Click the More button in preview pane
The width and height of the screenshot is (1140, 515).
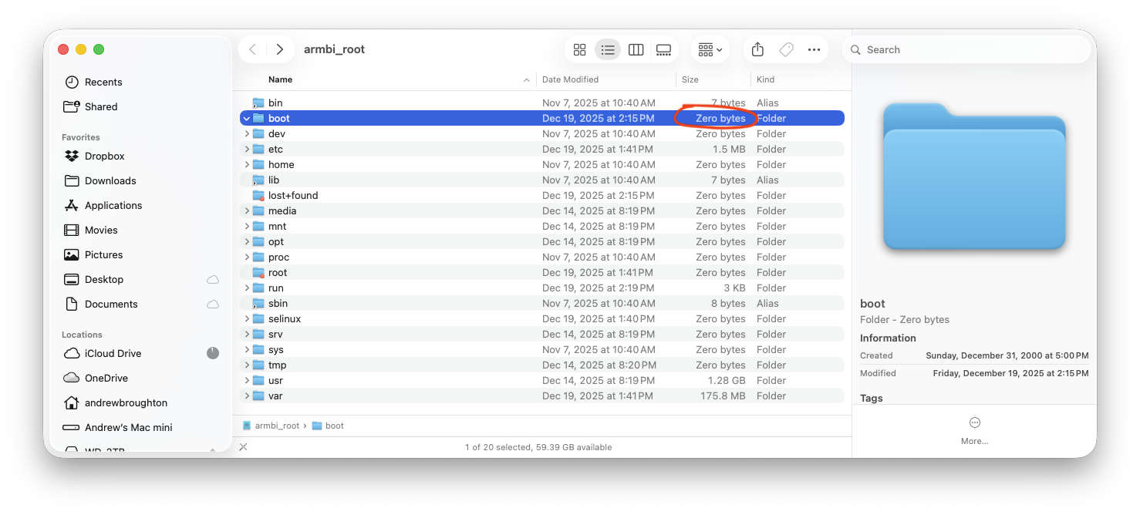click(x=974, y=430)
